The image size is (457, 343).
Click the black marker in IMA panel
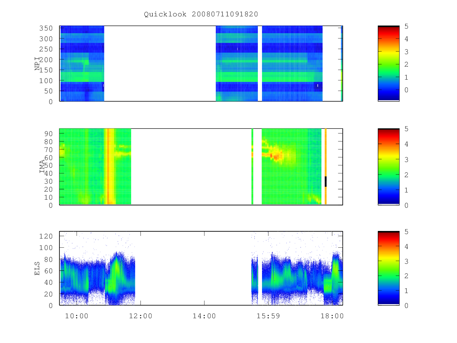point(326,181)
